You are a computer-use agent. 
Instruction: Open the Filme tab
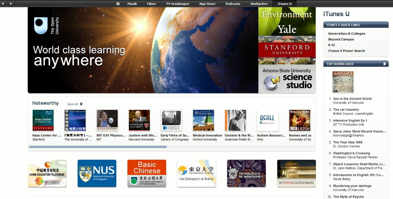[151, 4]
